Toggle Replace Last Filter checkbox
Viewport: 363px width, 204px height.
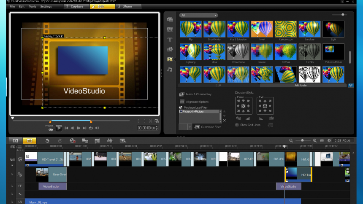coord(181,107)
